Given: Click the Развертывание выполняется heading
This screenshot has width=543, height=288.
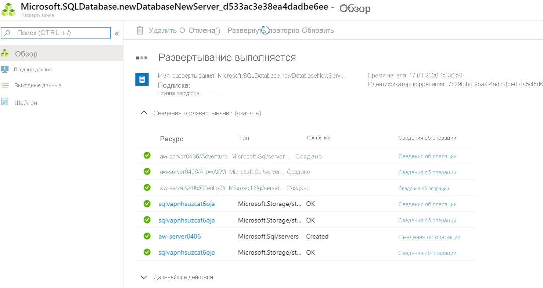Looking at the screenshot, I should (227, 58).
